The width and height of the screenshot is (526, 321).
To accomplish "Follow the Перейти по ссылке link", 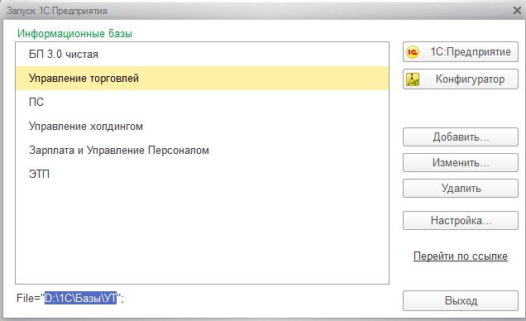I will [x=460, y=256].
